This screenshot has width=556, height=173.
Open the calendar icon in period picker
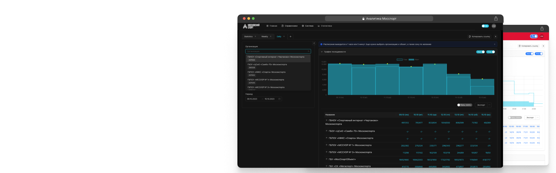coord(279,99)
